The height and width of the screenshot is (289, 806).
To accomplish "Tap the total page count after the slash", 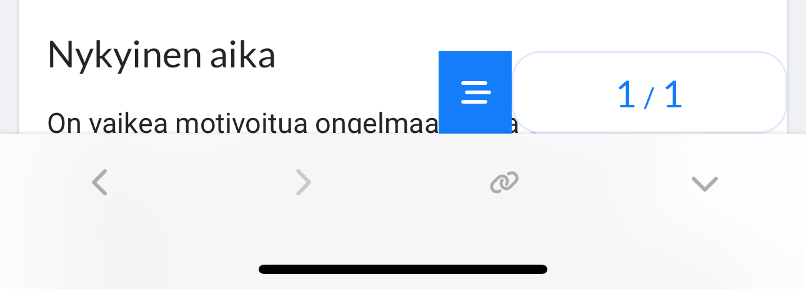I will point(672,95).
